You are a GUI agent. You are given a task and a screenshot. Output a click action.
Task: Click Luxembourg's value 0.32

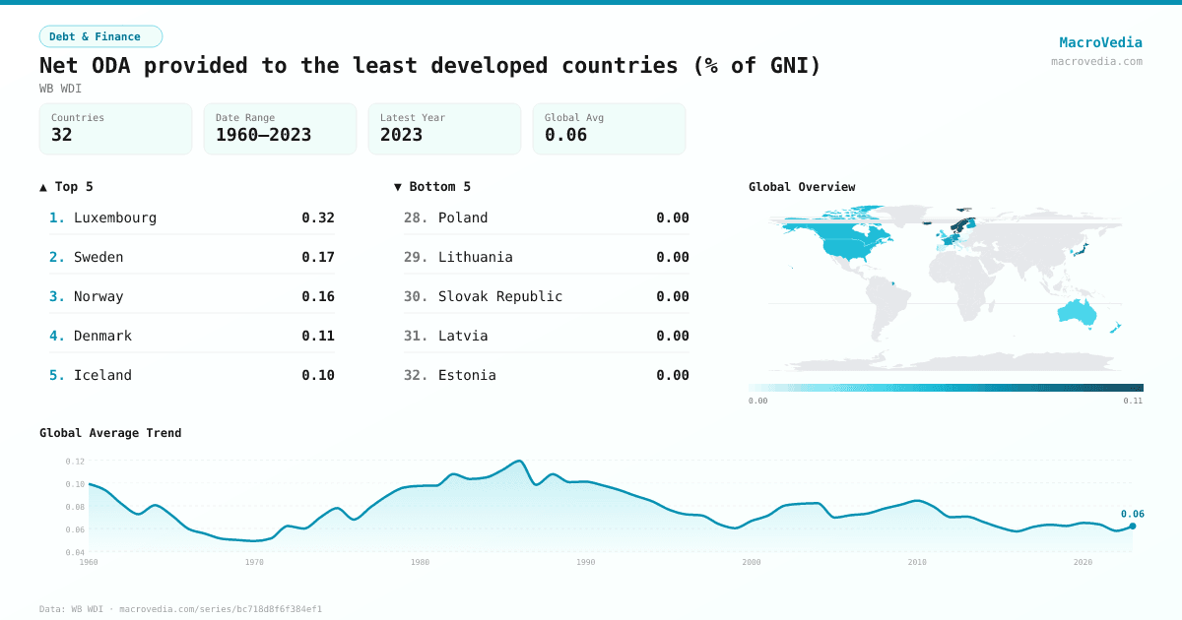pyautogui.click(x=318, y=217)
